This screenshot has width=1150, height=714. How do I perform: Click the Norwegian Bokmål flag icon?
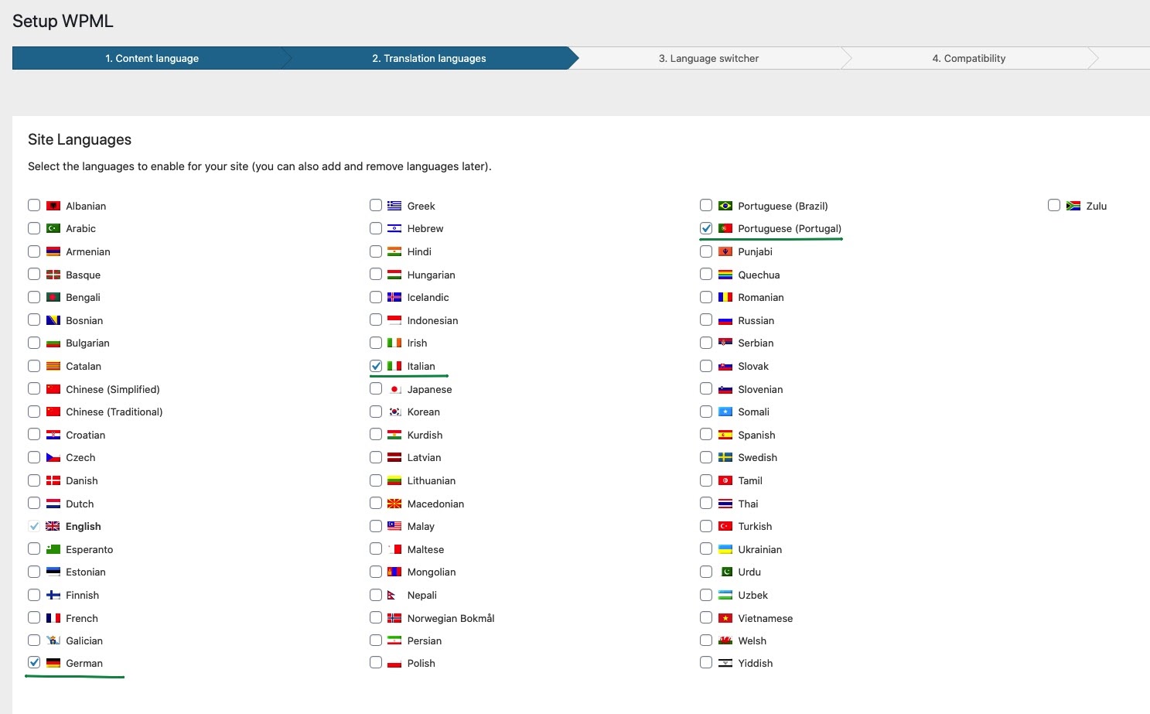(394, 618)
